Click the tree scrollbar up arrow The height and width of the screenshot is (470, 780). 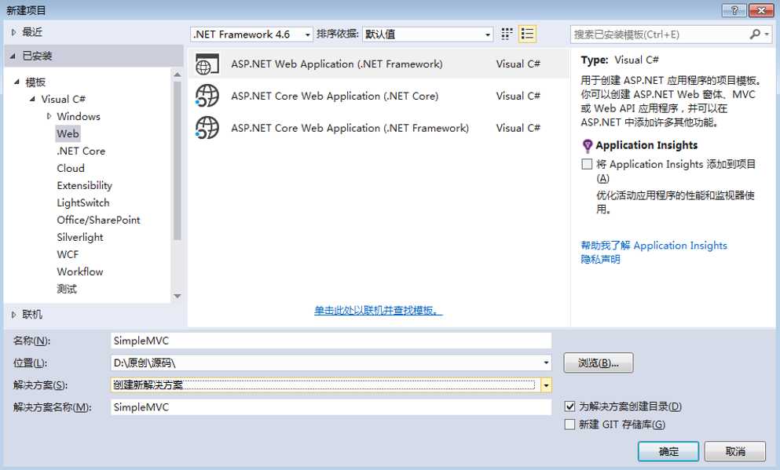tap(177, 75)
